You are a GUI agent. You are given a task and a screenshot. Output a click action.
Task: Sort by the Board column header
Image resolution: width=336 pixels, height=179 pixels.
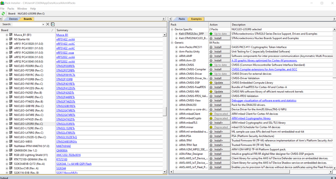click(x=28, y=30)
